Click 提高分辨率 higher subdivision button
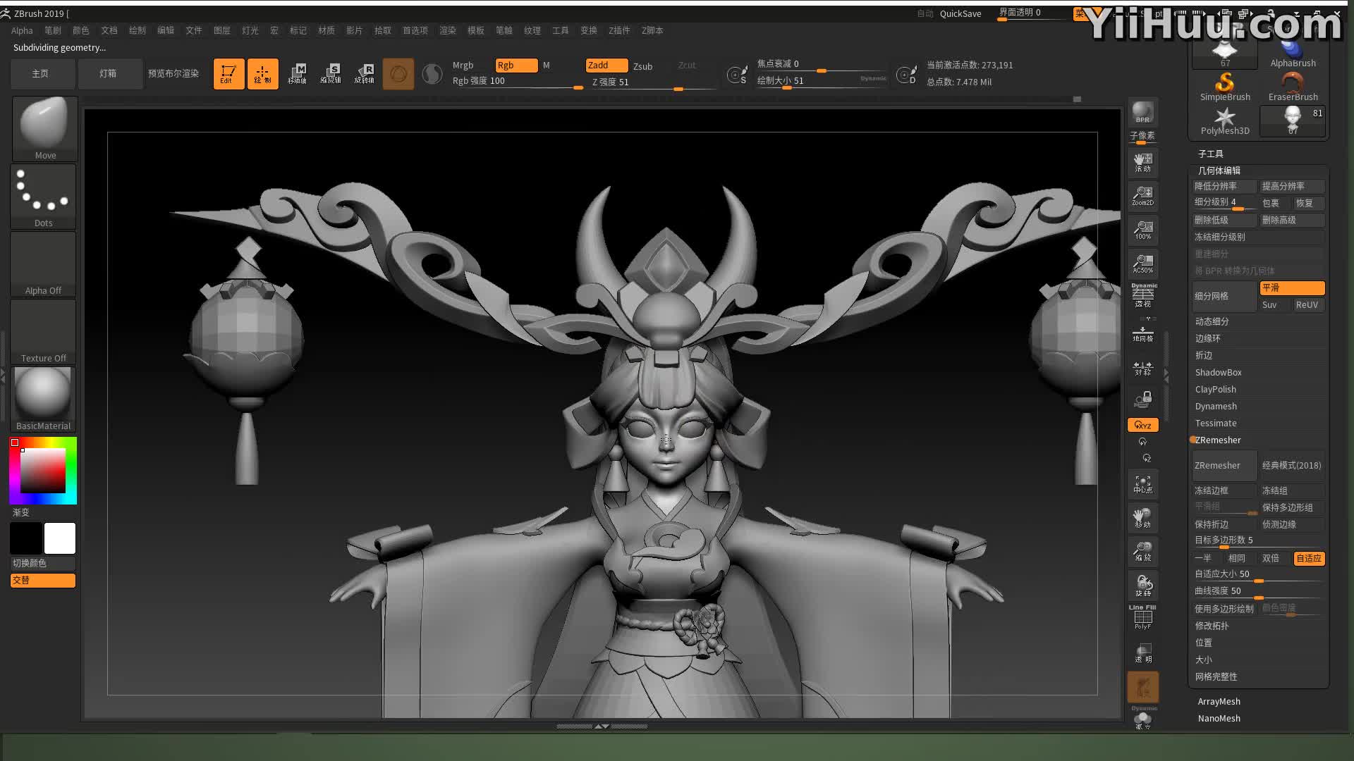 coord(1292,186)
